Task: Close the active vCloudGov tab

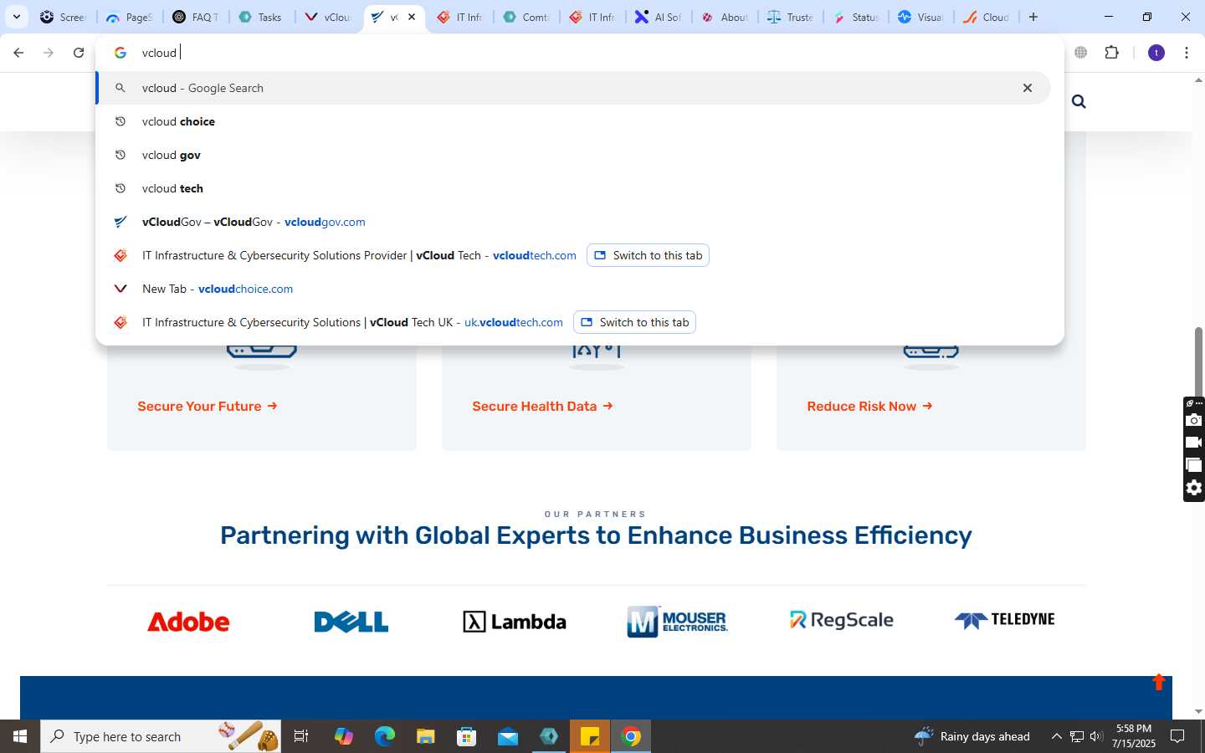Action: [x=412, y=17]
